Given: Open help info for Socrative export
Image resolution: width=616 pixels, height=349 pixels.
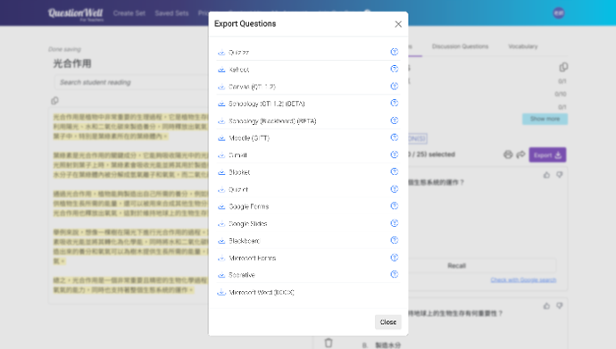Looking at the screenshot, I should (394, 274).
